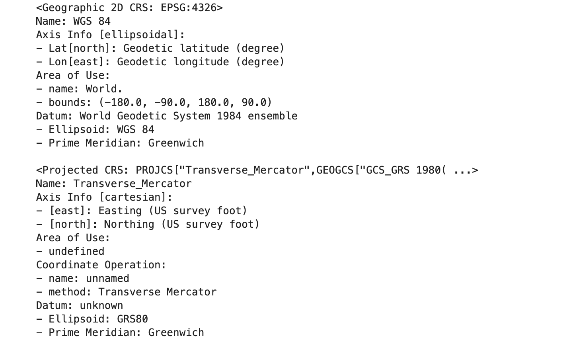Click the Axis Info [cartesian] line

(x=104, y=197)
